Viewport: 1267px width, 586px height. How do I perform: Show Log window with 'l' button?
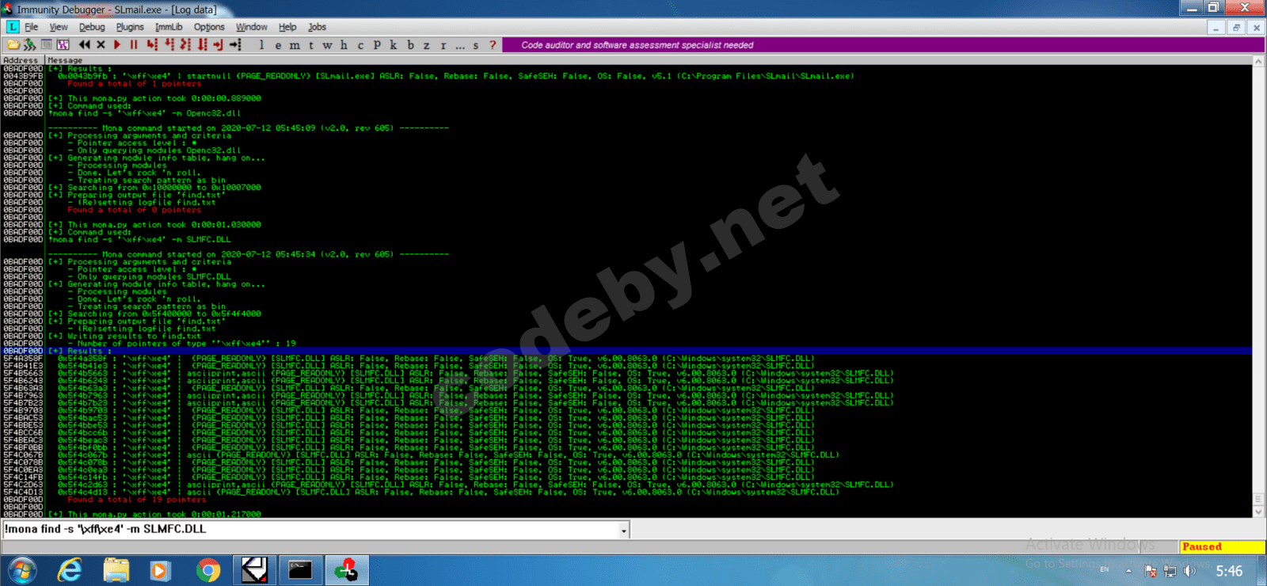[261, 45]
